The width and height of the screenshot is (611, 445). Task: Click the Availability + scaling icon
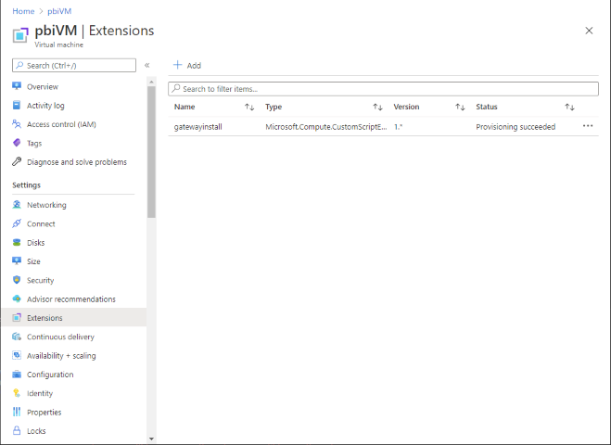pyautogui.click(x=17, y=355)
